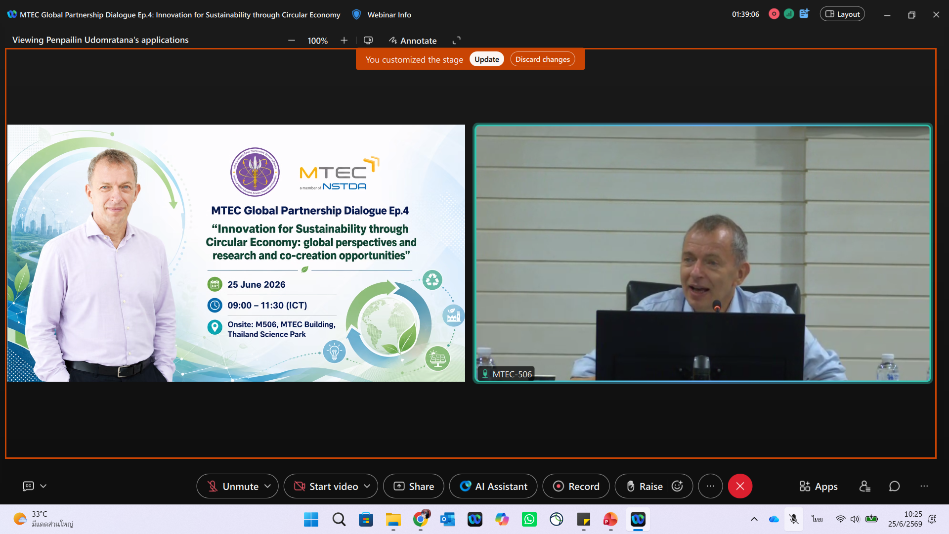
Task: Open more panel options ellipsis at bottom right
Action: [x=924, y=487]
